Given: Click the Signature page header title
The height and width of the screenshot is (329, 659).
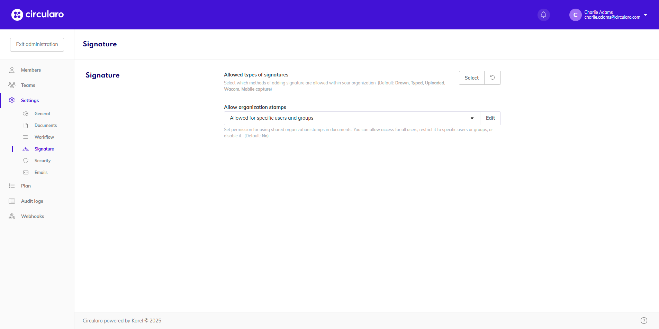Looking at the screenshot, I should click(x=100, y=44).
